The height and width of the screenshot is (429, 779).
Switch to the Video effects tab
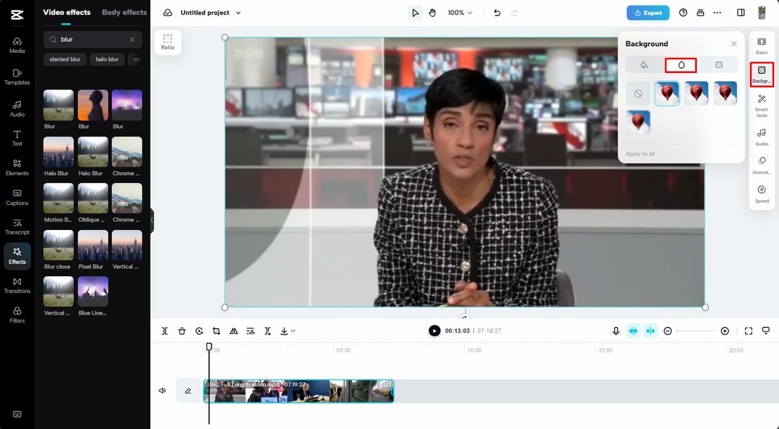[67, 12]
